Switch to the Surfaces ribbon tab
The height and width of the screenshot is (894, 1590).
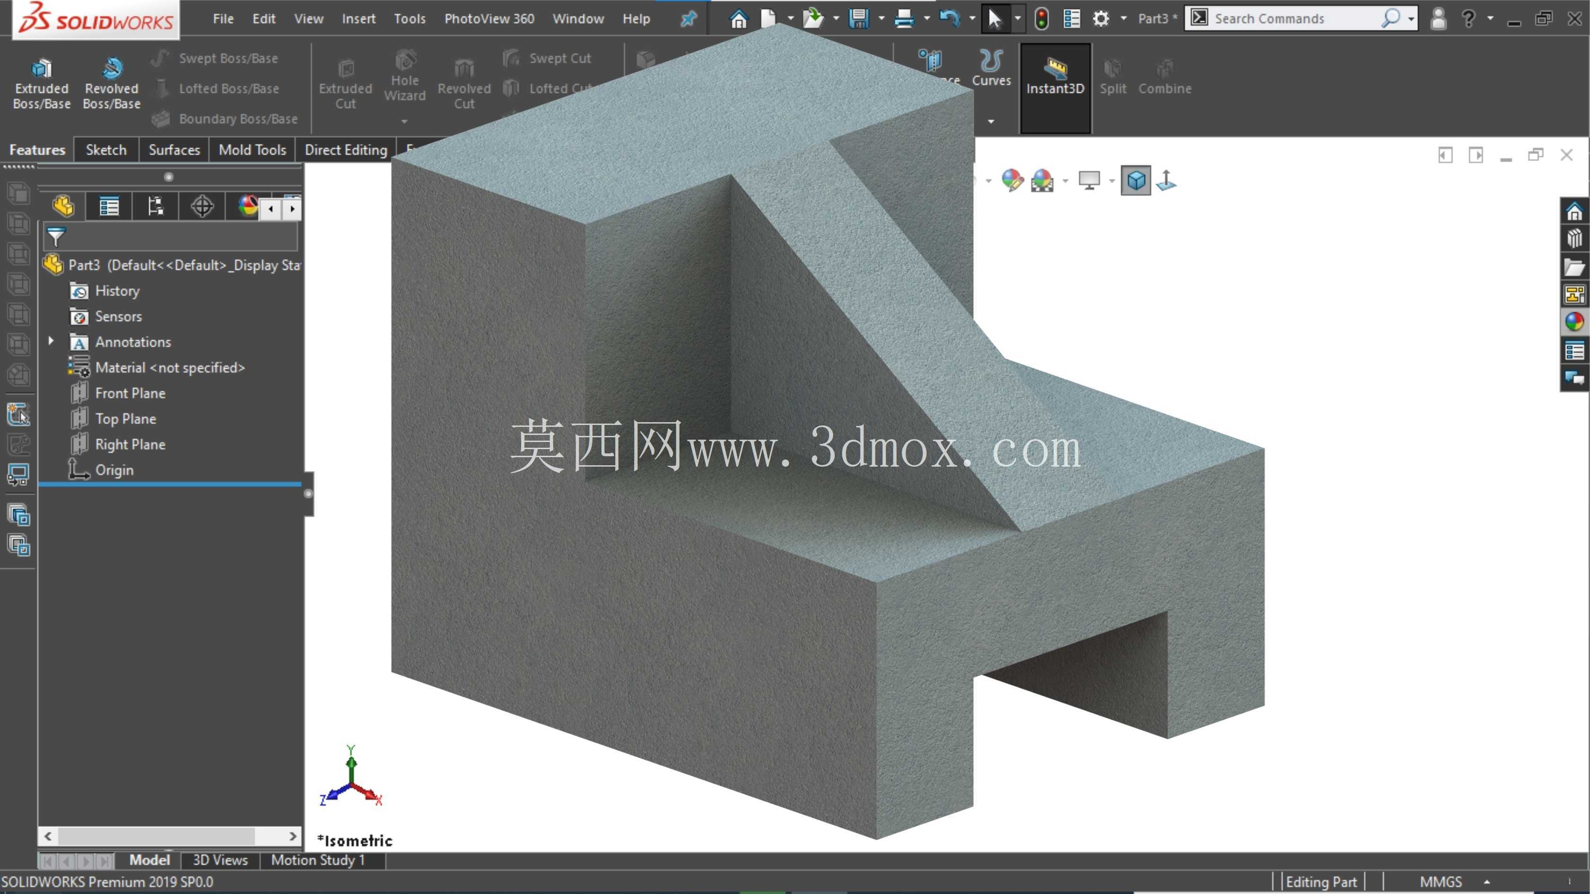(174, 150)
